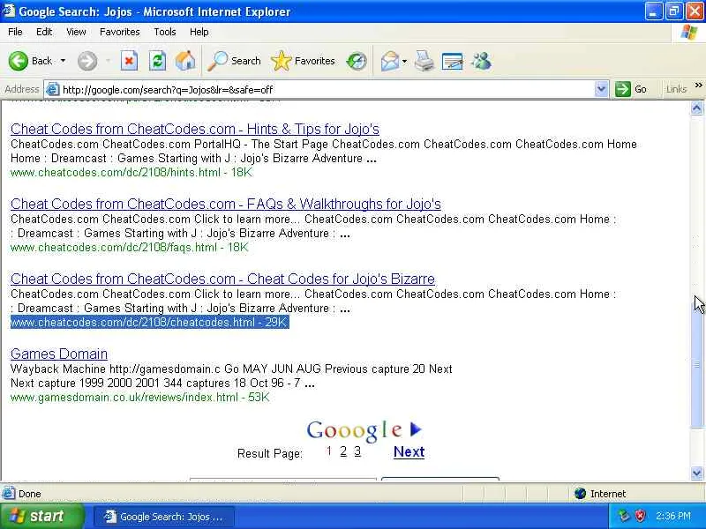Open the Search pane magnifier button
Viewport: 706px width, 529px height.
(234, 61)
